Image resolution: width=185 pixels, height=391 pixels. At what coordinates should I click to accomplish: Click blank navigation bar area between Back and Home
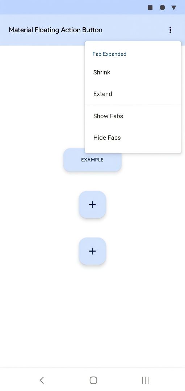pos(67,380)
